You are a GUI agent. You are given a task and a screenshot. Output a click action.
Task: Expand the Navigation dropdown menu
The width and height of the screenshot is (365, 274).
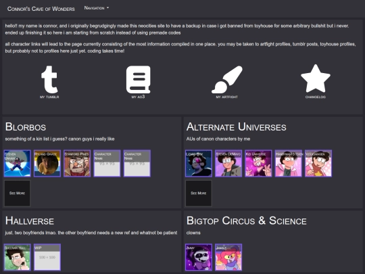[x=97, y=8]
